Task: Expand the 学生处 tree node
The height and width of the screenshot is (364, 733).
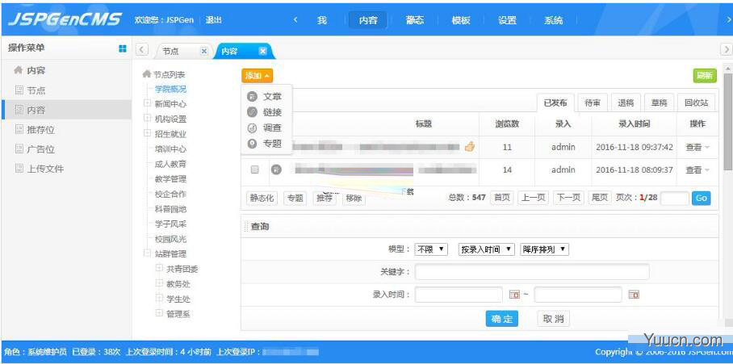Action: 159,298
